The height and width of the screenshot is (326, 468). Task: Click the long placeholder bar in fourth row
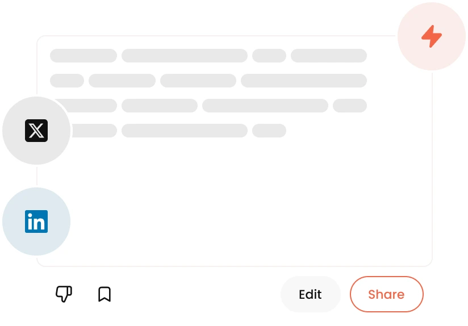(185, 131)
